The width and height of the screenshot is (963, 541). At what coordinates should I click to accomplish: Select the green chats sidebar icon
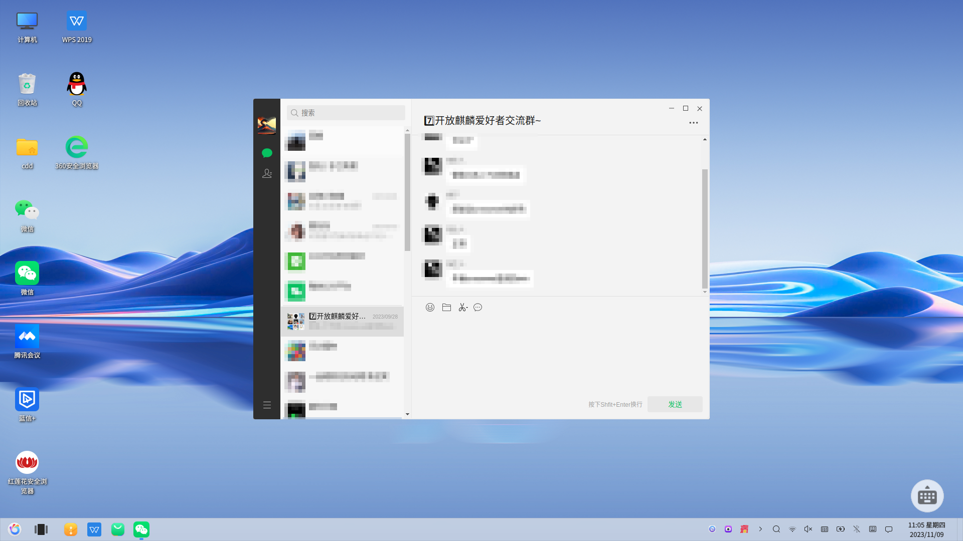[x=267, y=153]
